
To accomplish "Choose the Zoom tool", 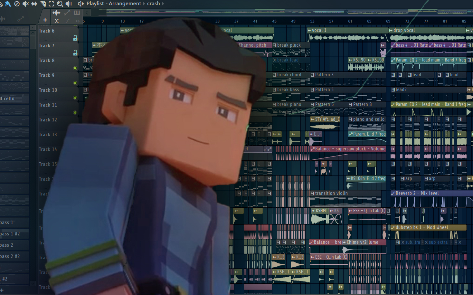I will tap(60, 4).
